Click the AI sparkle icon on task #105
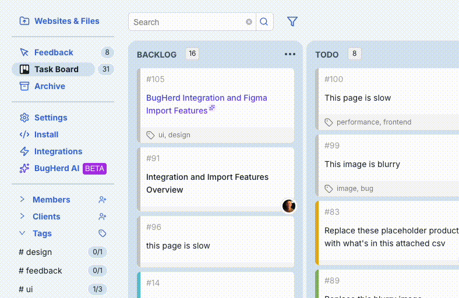Viewport: 459px width, 298px height. tap(212, 108)
